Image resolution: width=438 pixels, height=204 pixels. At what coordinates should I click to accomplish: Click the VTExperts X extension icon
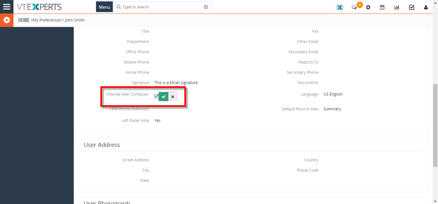tap(340, 7)
